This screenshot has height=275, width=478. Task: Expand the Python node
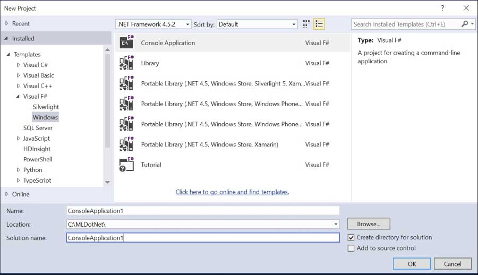(x=19, y=170)
